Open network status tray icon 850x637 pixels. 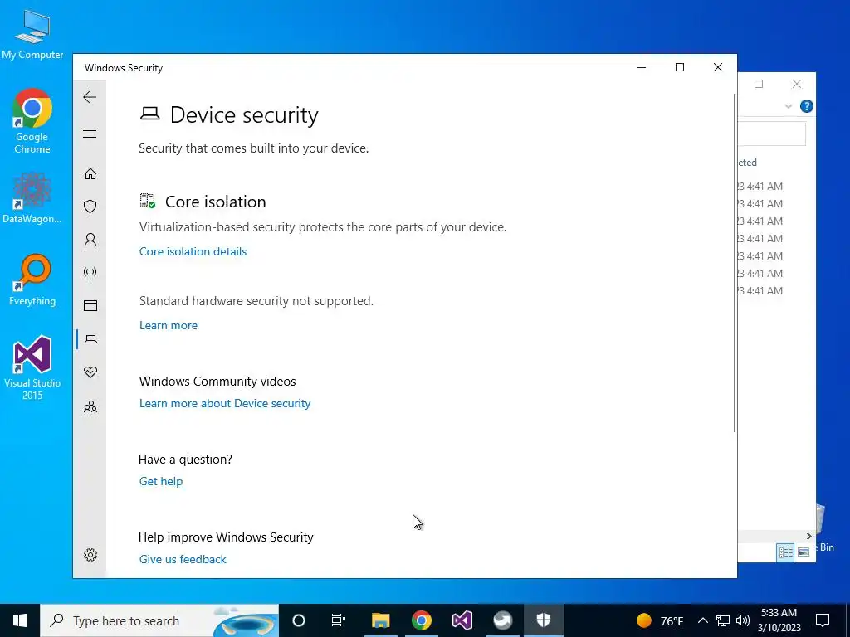pyautogui.click(x=723, y=620)
